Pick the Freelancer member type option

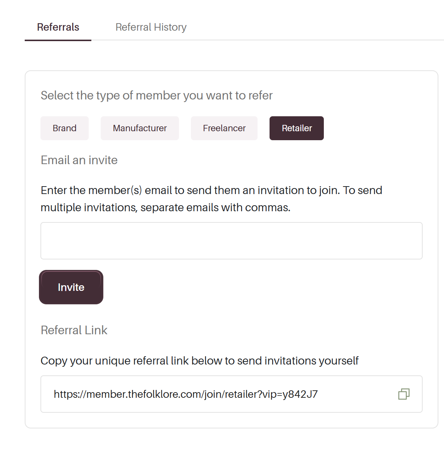point(224,128)
